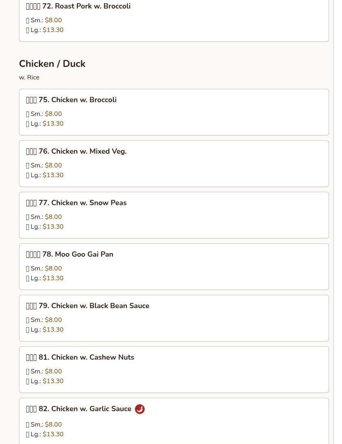This screenshot has width=342, height=444.
Task: Select small $8.00 Chicken w. Snow Peas
Action: pos(44,217)
